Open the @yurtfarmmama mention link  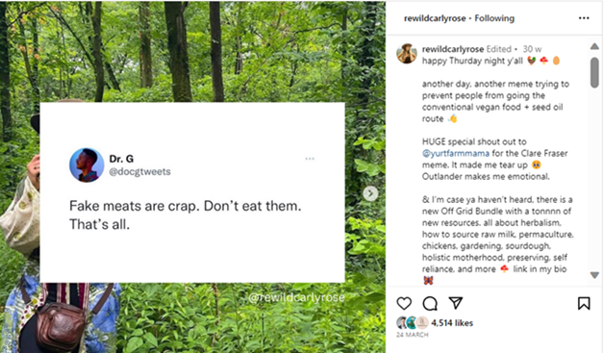(456, 153)
